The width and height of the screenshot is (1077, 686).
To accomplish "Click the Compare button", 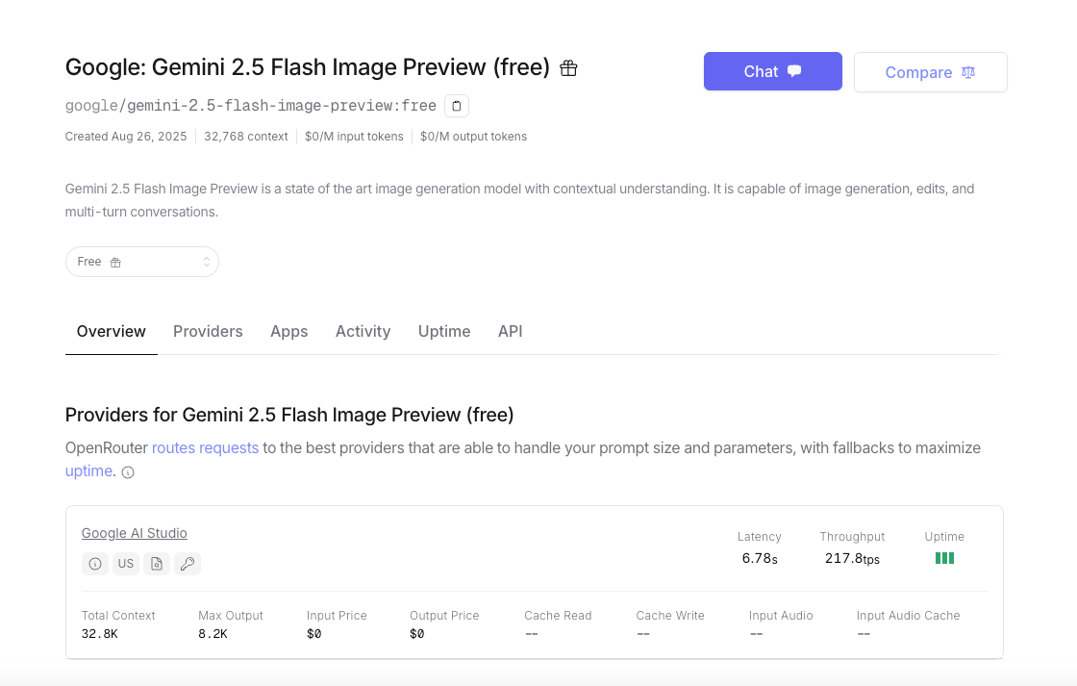I will 931,72.
